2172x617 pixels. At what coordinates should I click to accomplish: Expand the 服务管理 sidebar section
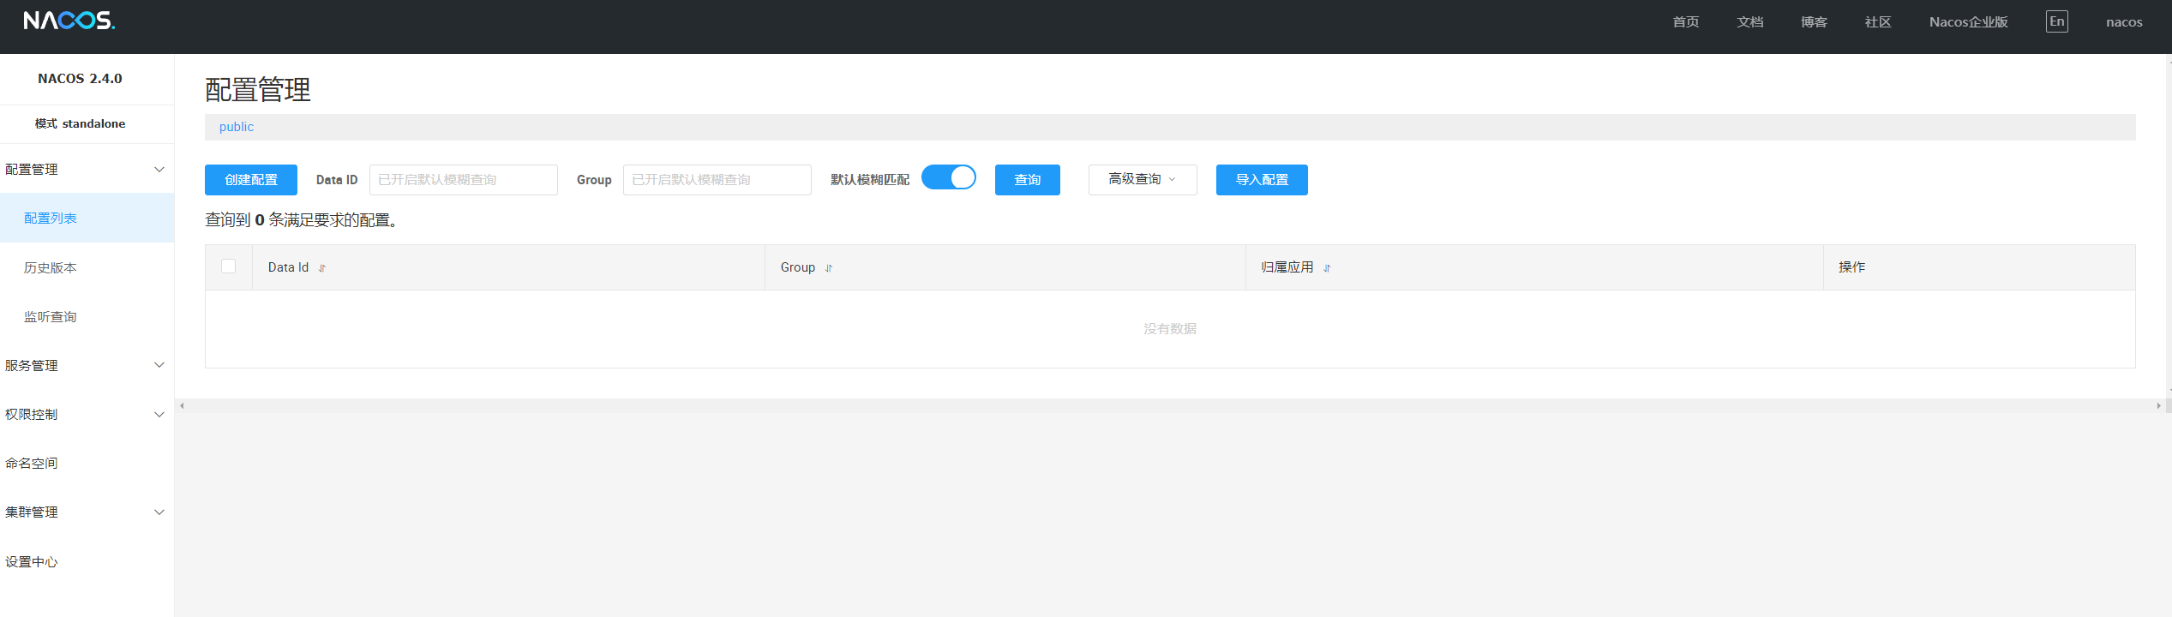[x=87, y=365]
